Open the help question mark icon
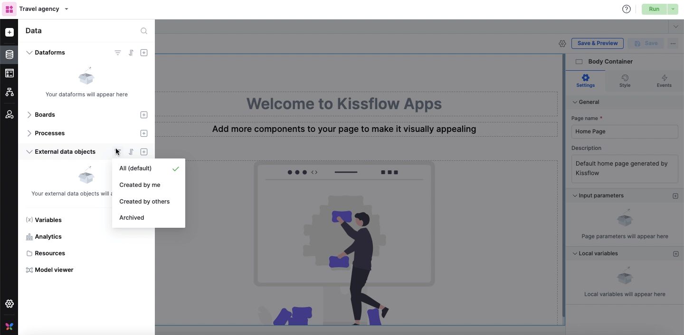Image resolution: width=684 pixels, height=335 pixels. pyautogui.click(x=627, y=9)
